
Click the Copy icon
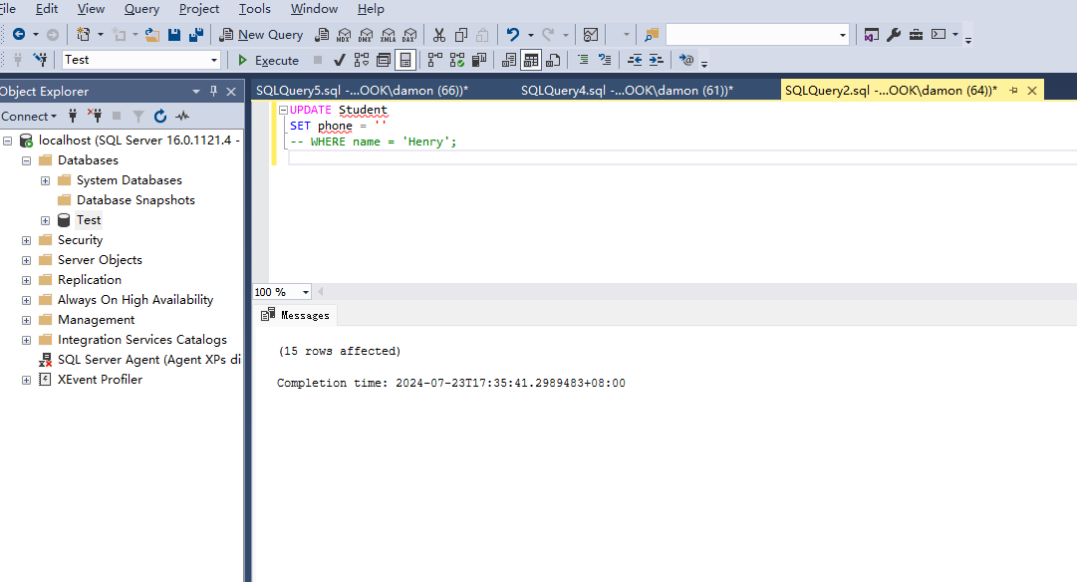[x=461, y=34]
